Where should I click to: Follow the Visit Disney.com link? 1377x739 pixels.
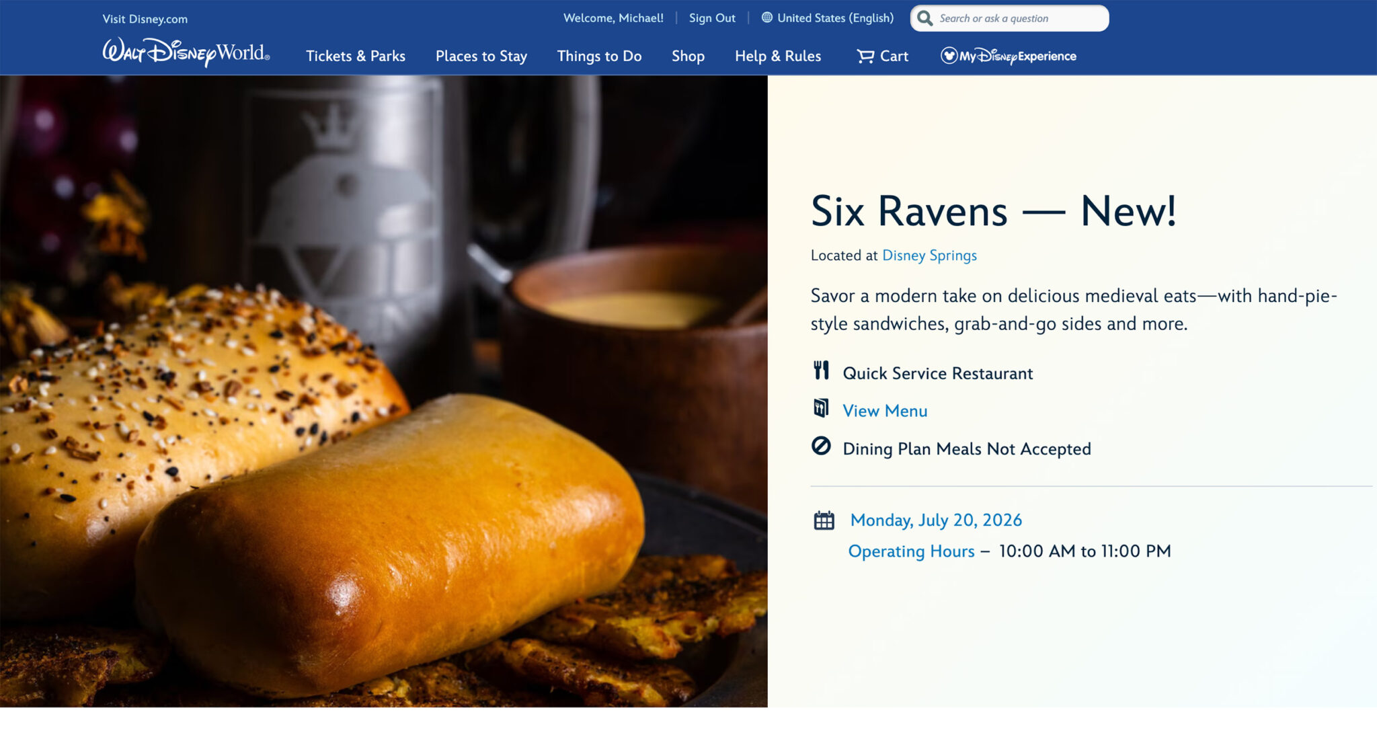[145, 19]
